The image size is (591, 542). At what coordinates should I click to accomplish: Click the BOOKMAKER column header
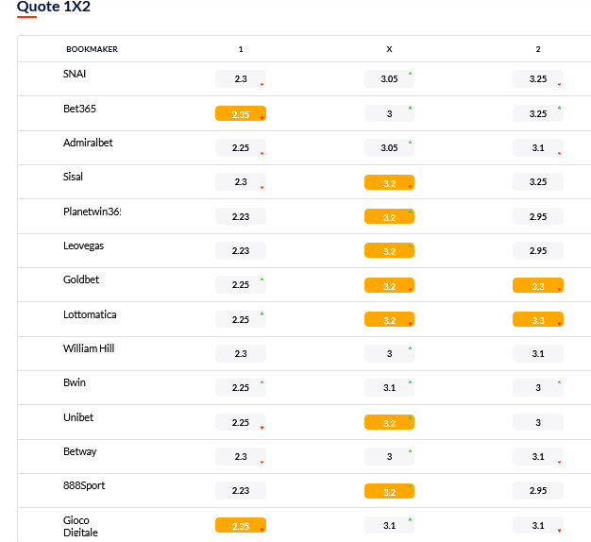pyautogui.click(x=92, y=49)
